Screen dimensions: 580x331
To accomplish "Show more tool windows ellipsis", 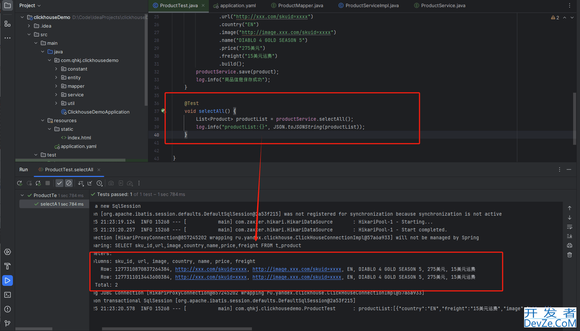I will click(x=8, y=38).
